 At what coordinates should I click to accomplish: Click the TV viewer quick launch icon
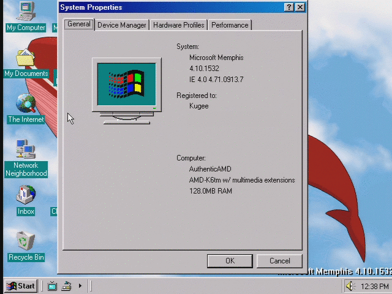(x=52, y=286)
